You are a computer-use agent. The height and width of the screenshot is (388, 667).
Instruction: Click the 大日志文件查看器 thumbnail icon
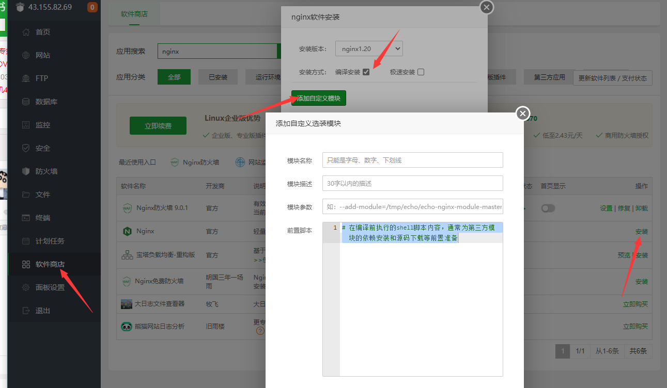(127, 304)
